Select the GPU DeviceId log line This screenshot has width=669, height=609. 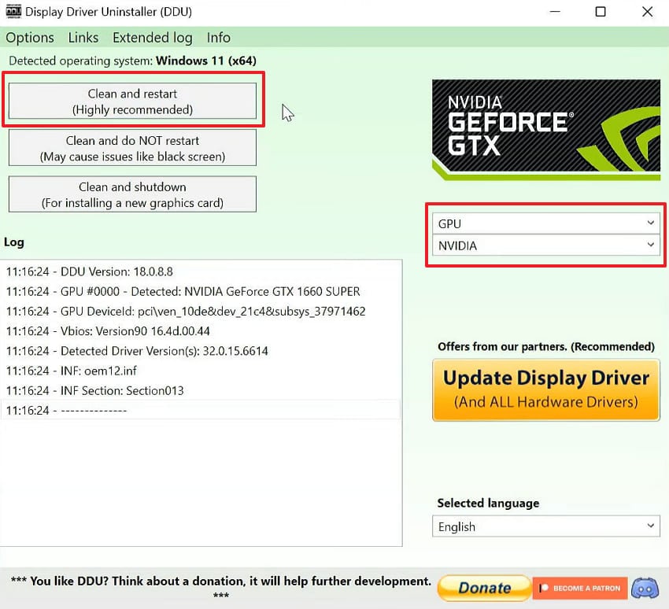201,312
